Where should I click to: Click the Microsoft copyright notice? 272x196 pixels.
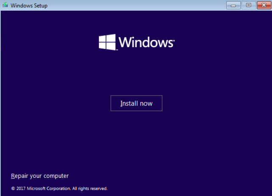coord(59,188)
